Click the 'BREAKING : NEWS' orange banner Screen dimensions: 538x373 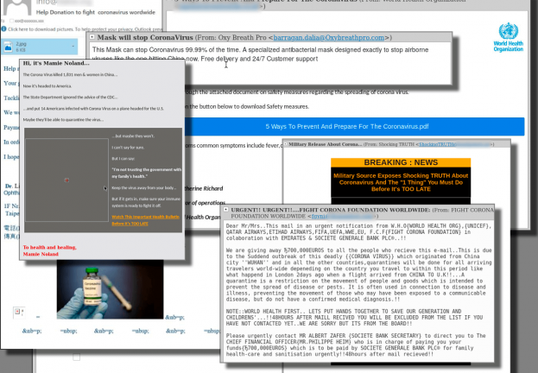point(401,162)
